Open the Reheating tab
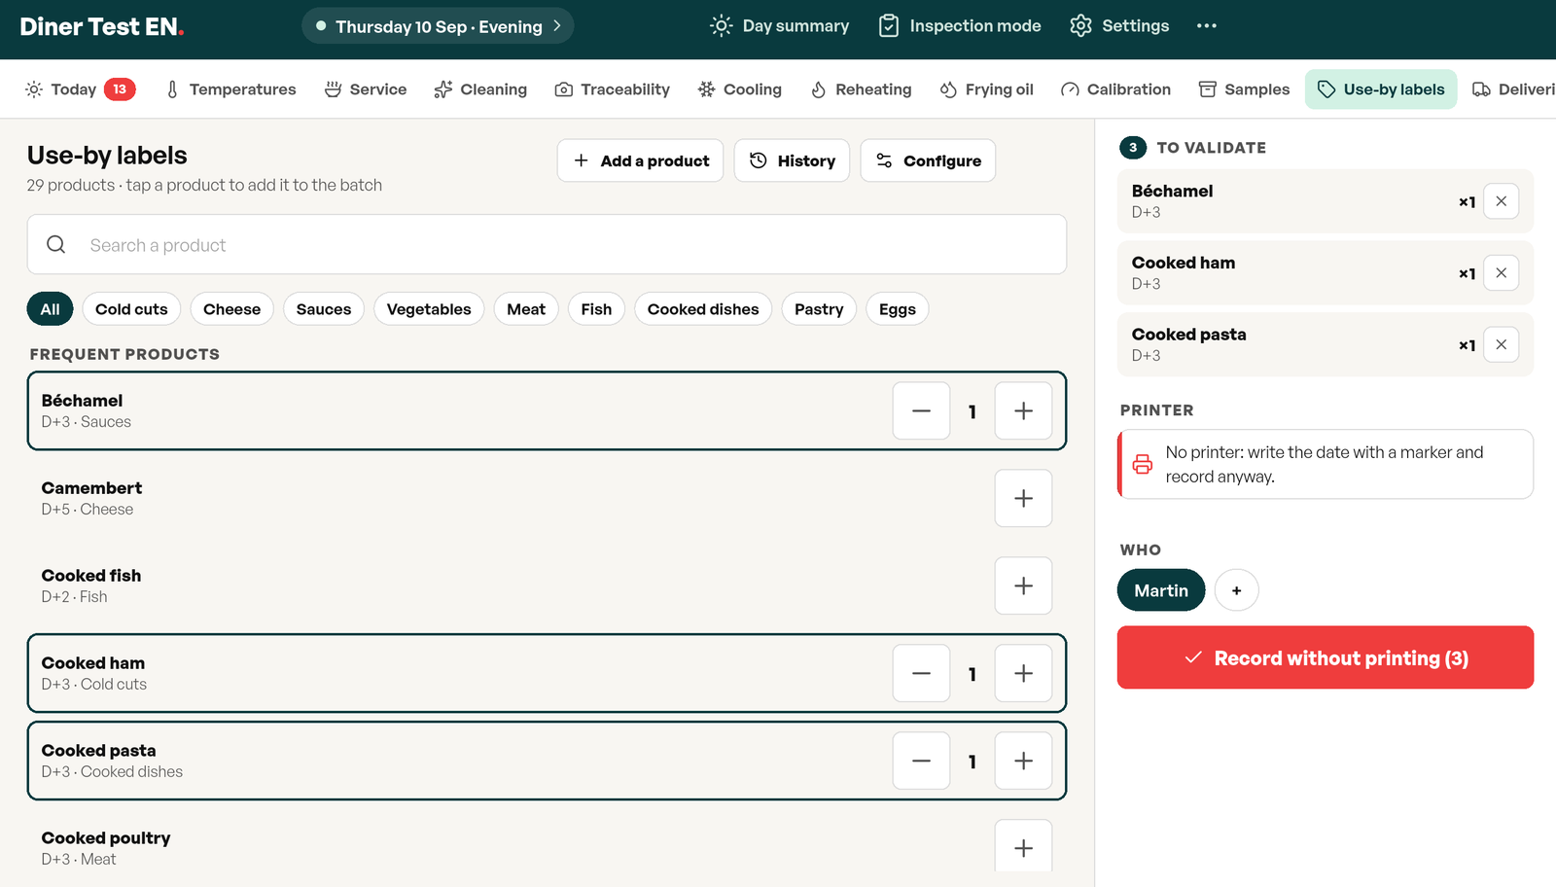Viewport: 1556px width, 887px height. (x=862, y=89)
